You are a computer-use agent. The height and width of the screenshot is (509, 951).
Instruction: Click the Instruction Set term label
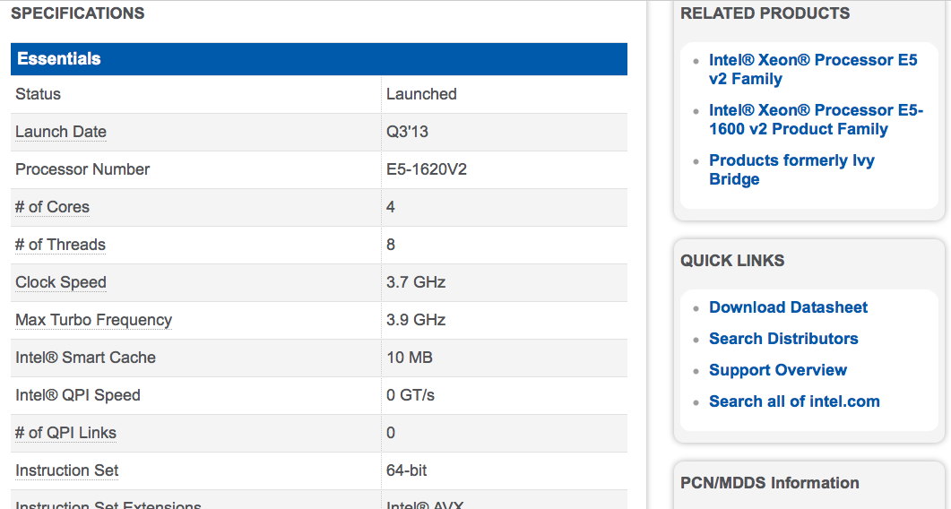[x=66, y=470]
